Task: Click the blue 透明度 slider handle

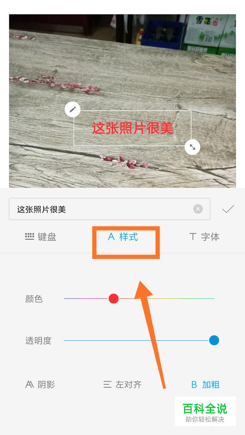Action: point(214,340)
